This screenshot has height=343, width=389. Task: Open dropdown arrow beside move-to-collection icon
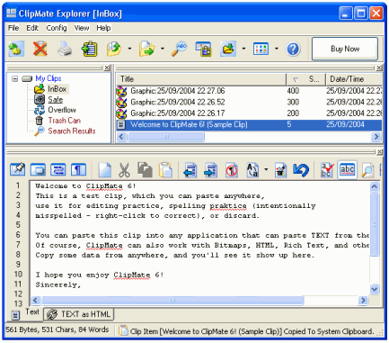pos(163,49)
